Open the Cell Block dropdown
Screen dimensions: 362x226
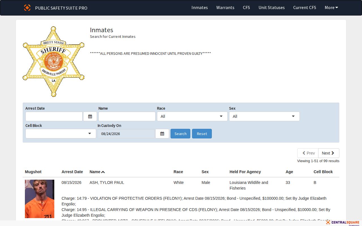pyautogui.click(x=61, y=134)
